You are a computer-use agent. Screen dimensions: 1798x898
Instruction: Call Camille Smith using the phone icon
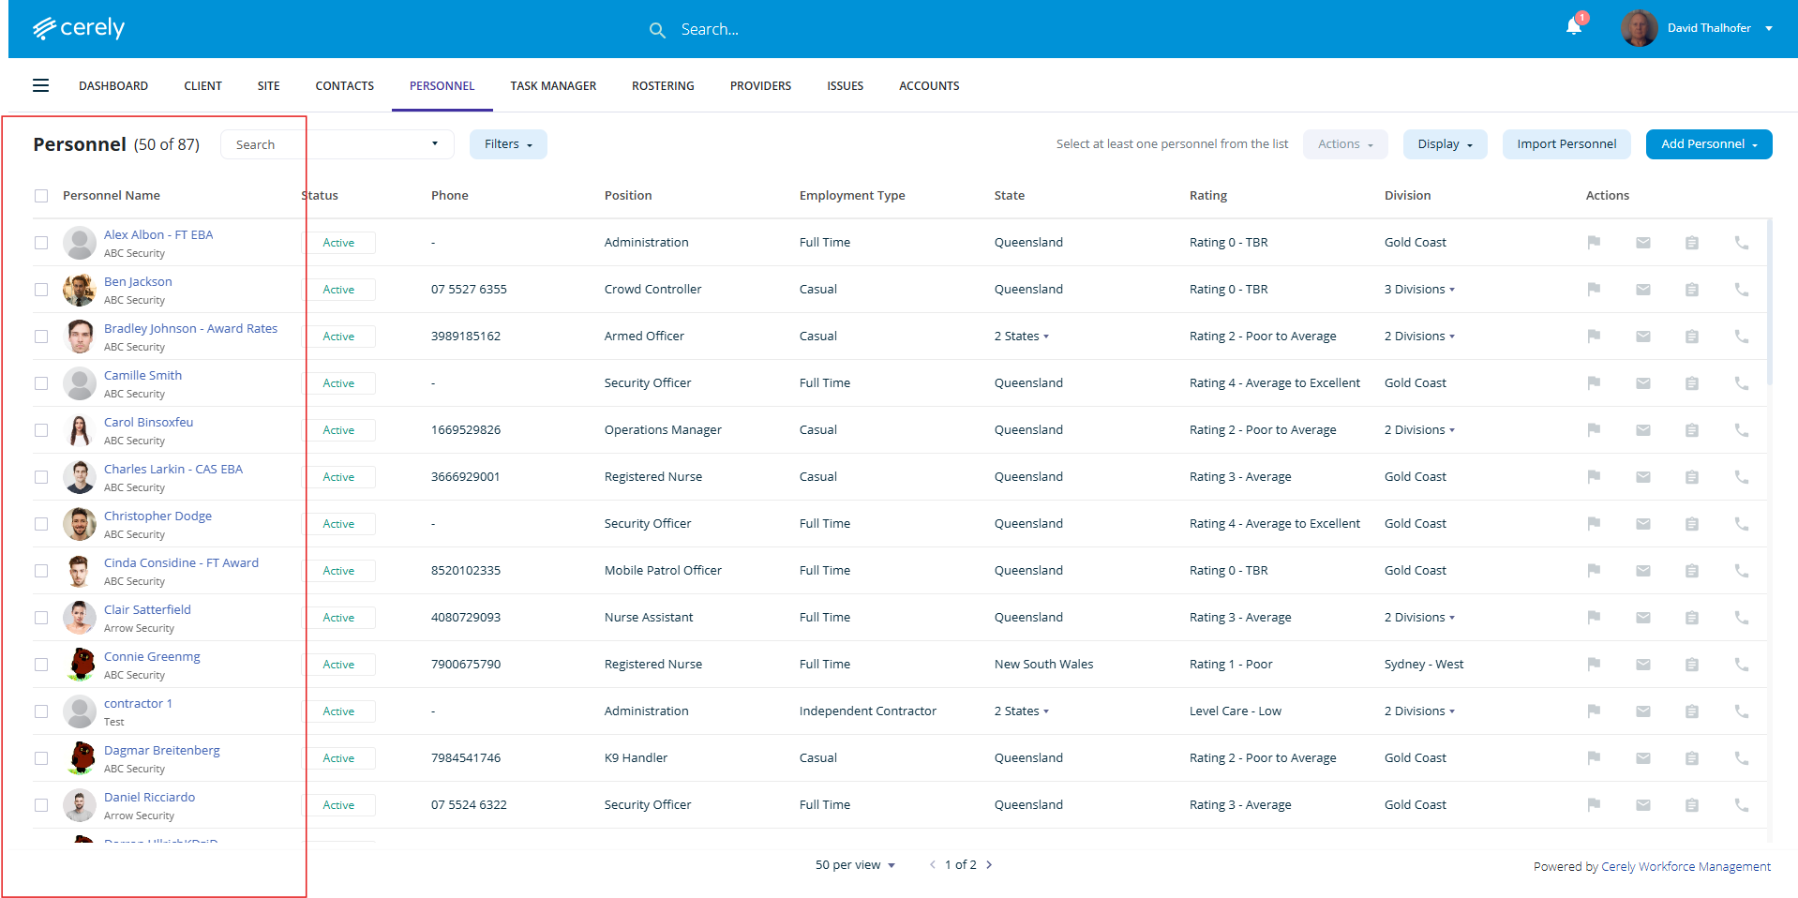coord(1742,383)
